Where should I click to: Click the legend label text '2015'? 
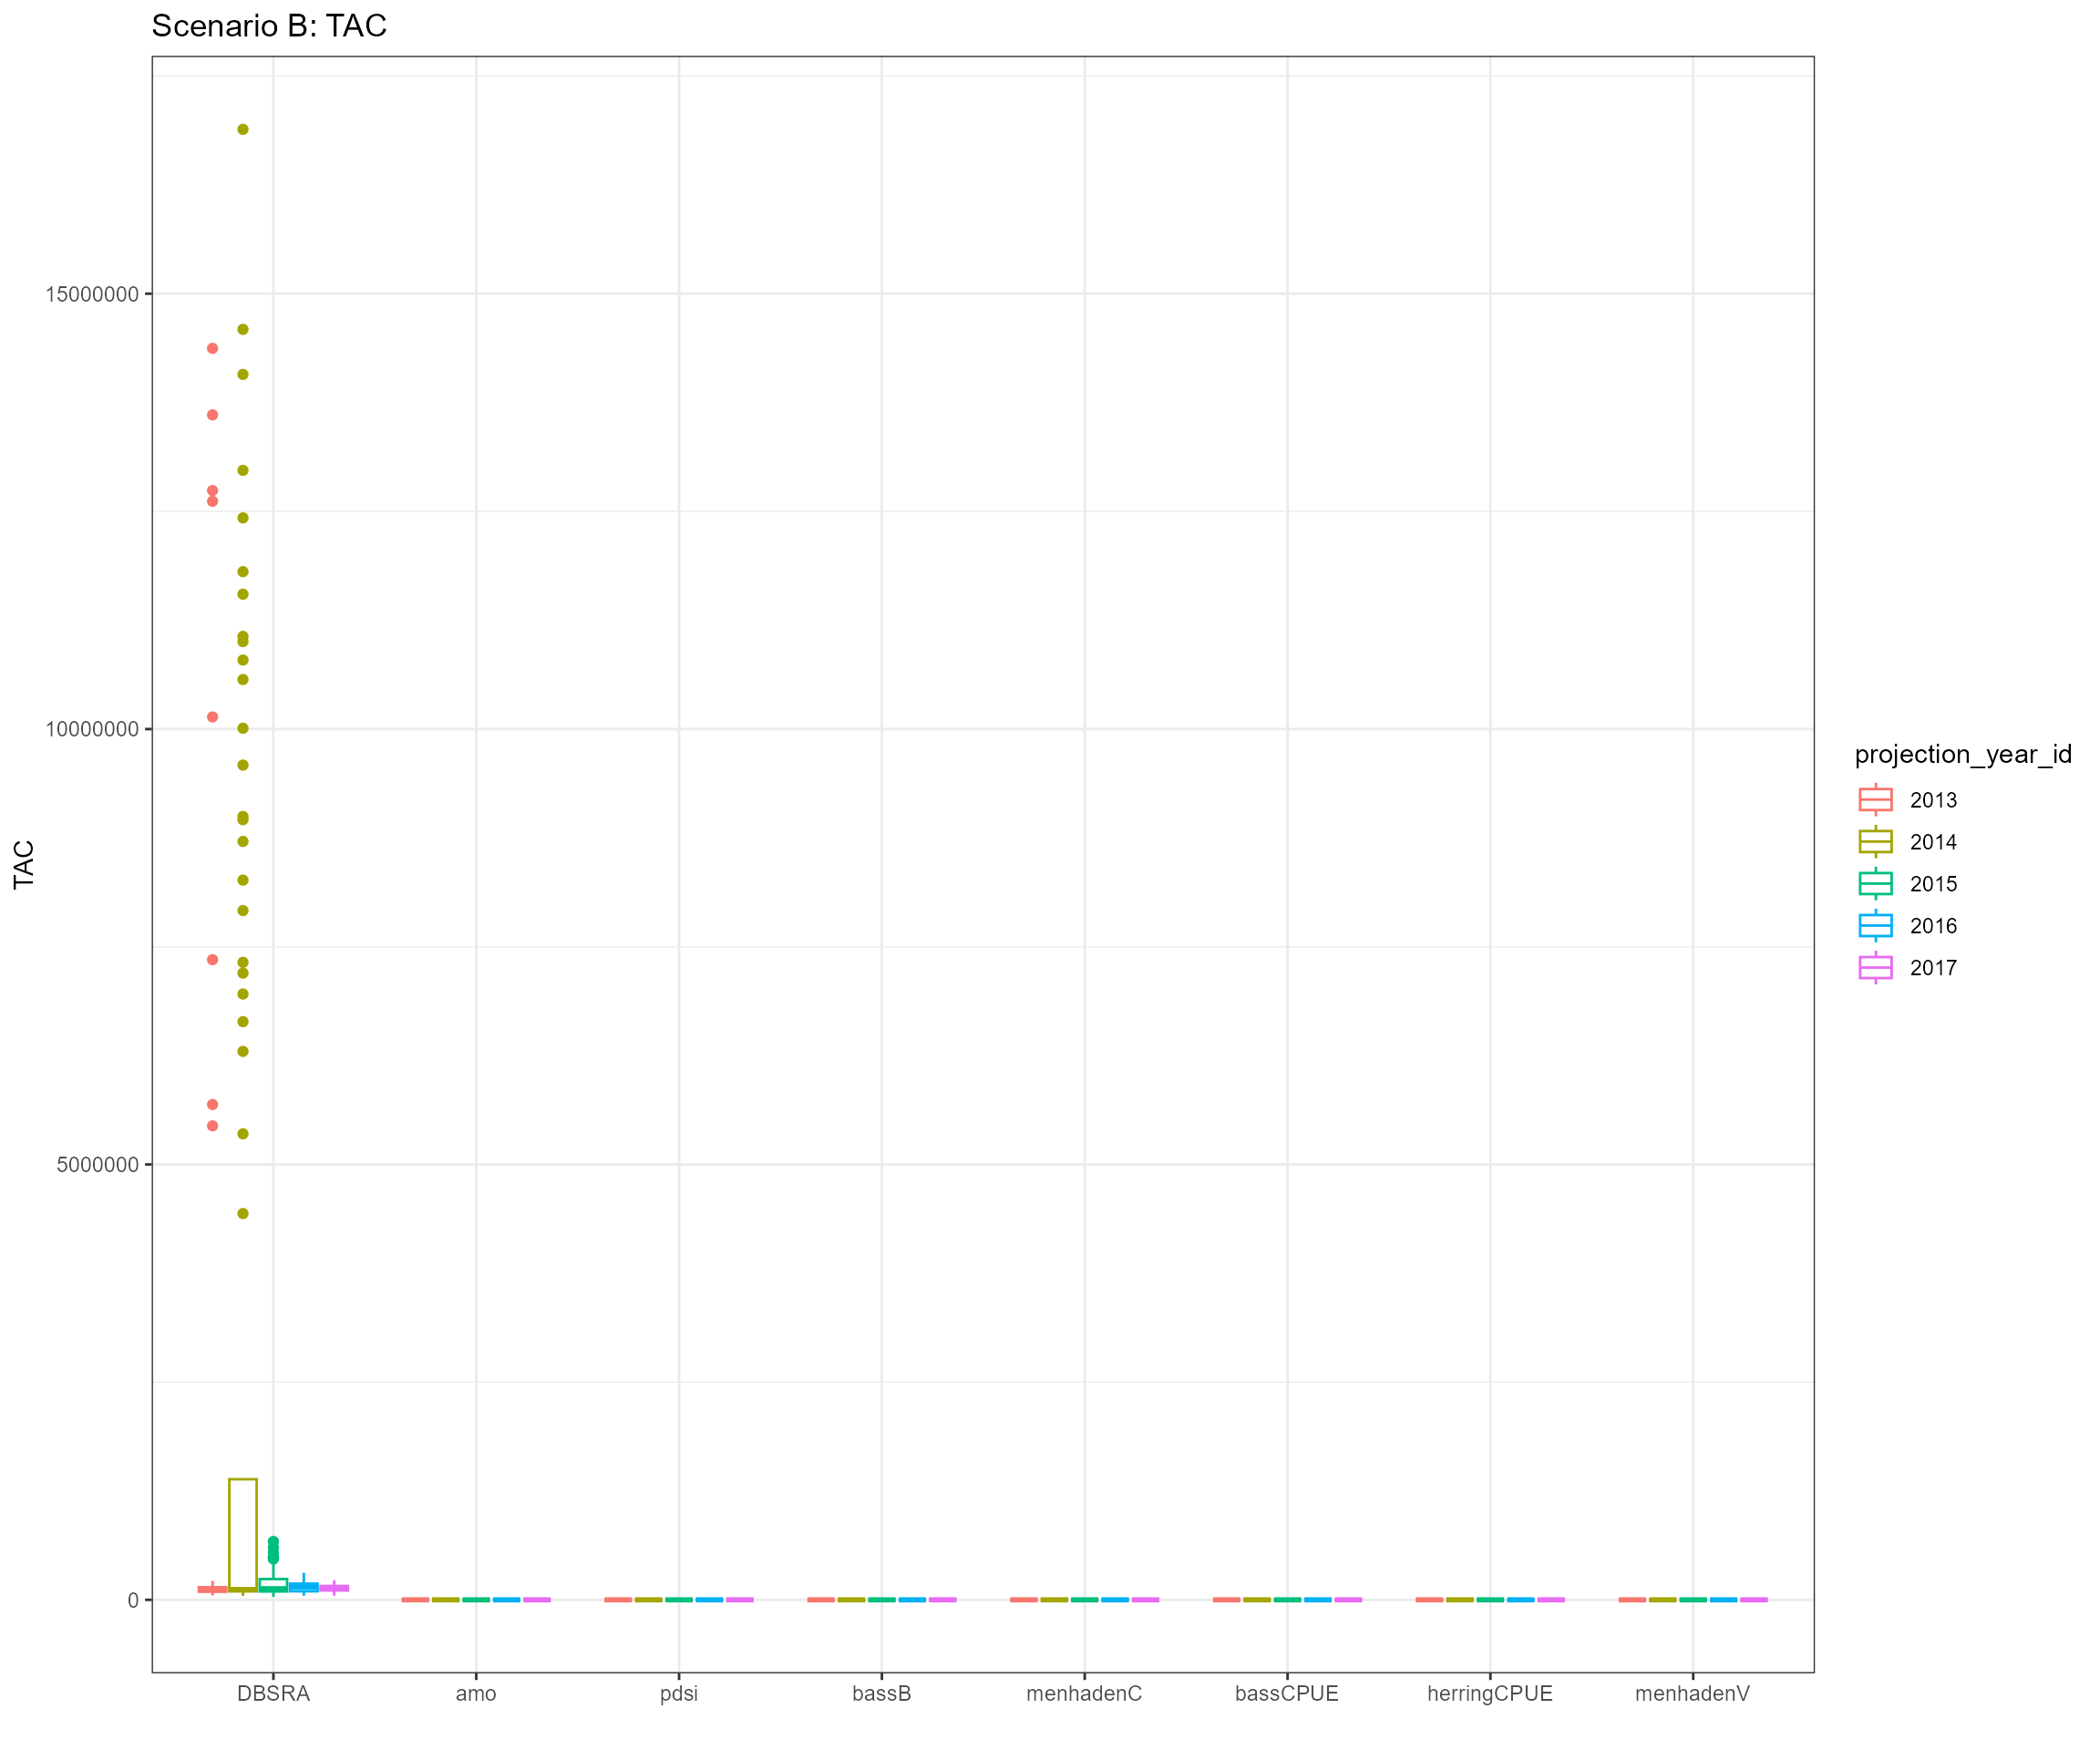pyautogui.click(x=1933, y=885)
